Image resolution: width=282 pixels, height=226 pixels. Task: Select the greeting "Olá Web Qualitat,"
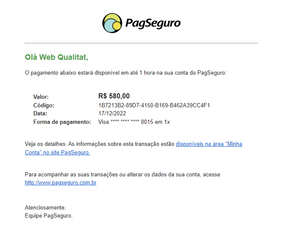point(56,57)
